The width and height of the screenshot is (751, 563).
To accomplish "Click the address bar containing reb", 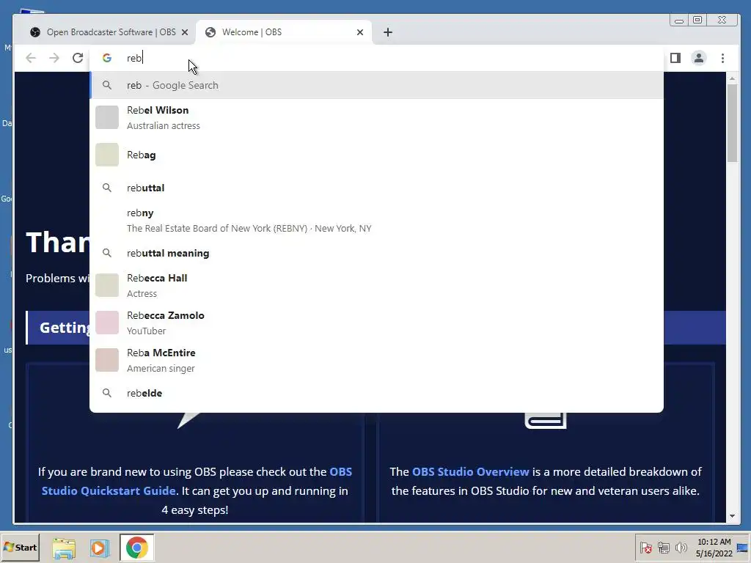I will pyautogui.click(x=376, y=58).
